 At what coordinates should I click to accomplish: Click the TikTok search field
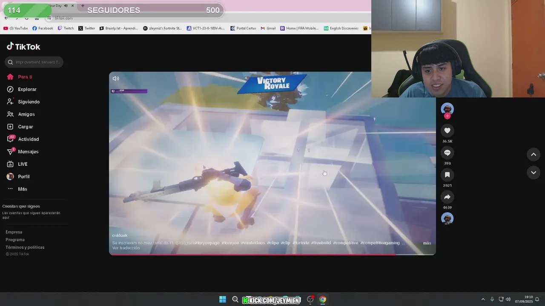tap(34, 62)
